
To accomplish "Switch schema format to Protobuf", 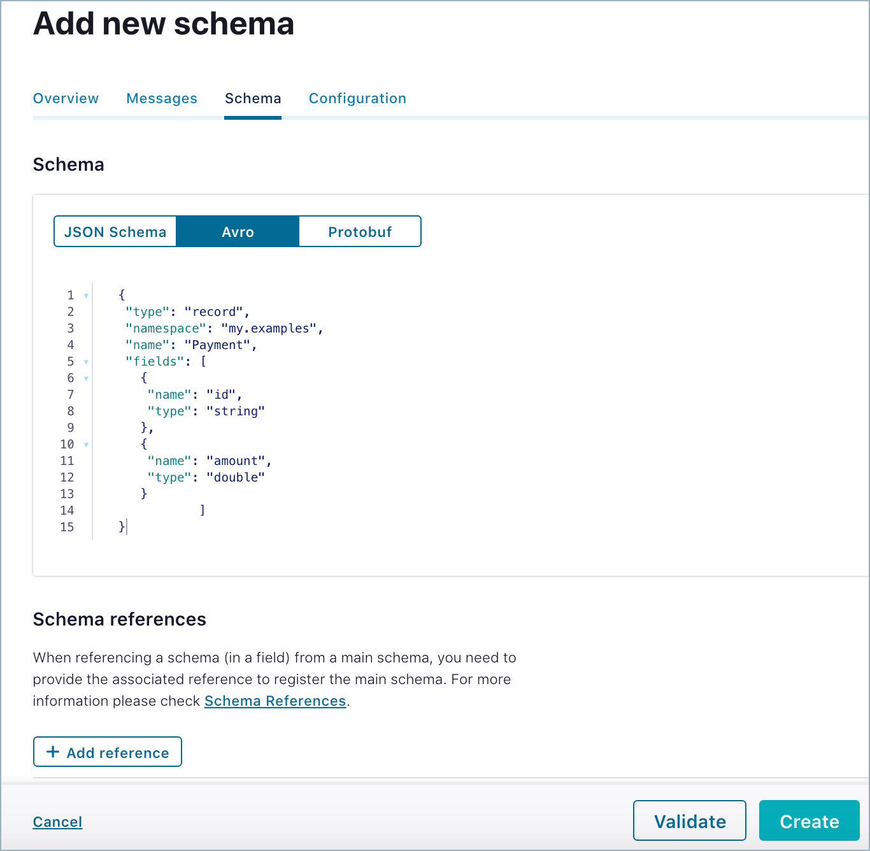I will (x=360, y=232).
